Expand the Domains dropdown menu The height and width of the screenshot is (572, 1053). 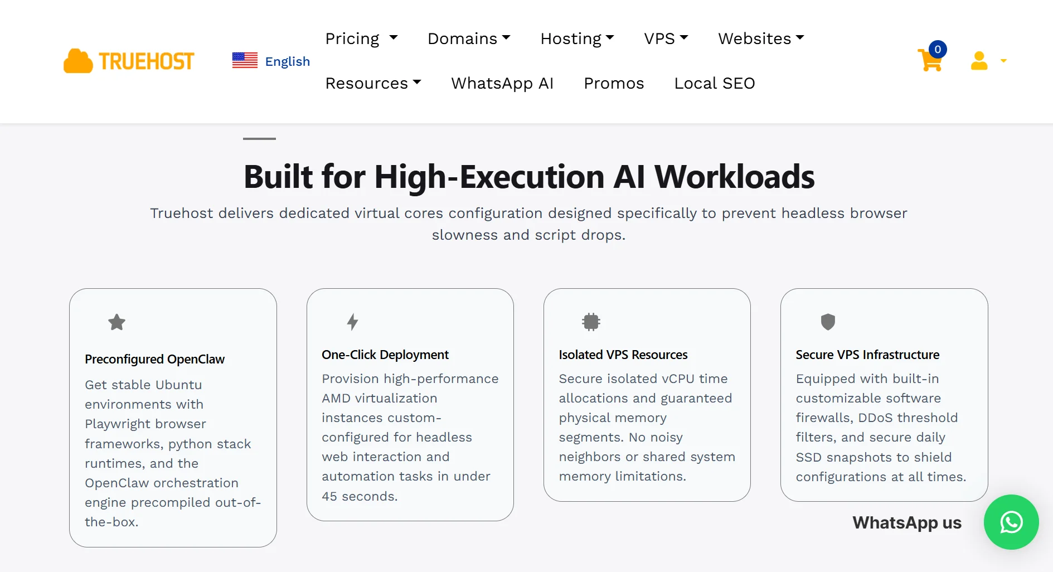[x=469, y=38]
